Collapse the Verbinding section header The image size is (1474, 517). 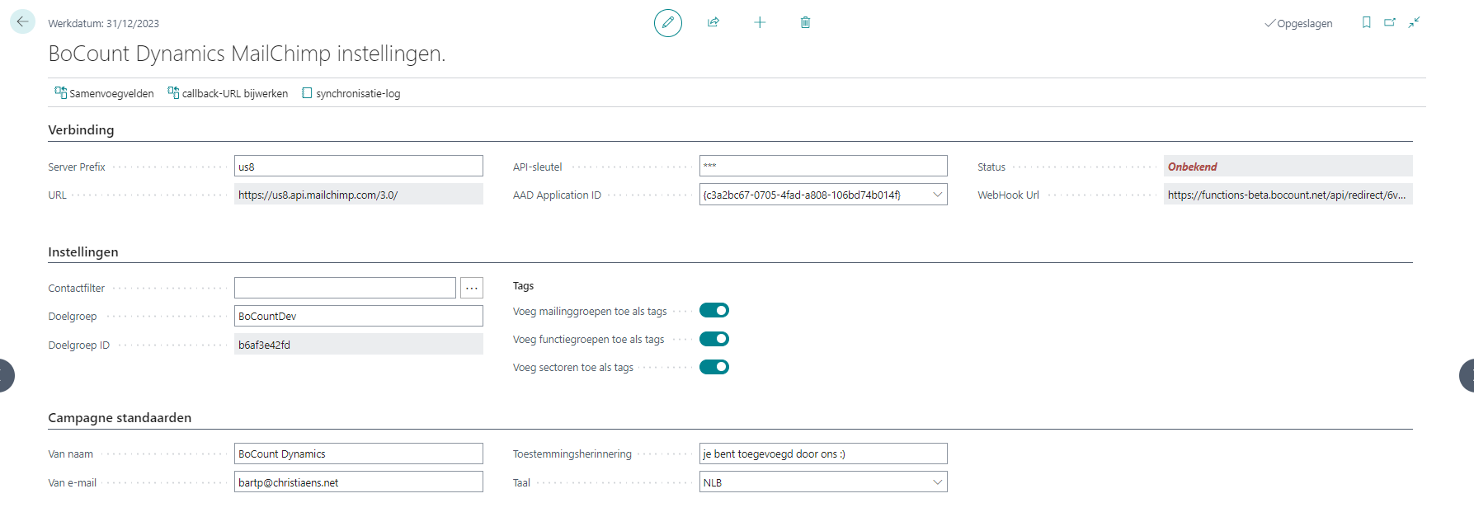[x=81, y=130]
